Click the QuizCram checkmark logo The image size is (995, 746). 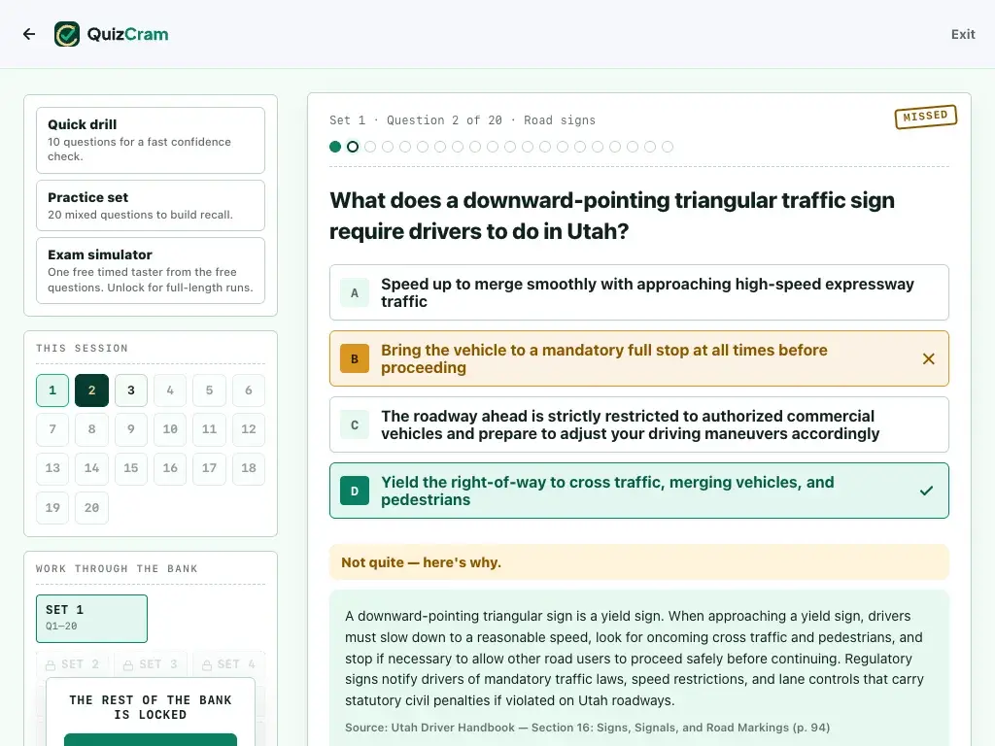click(x=67, y=34)
